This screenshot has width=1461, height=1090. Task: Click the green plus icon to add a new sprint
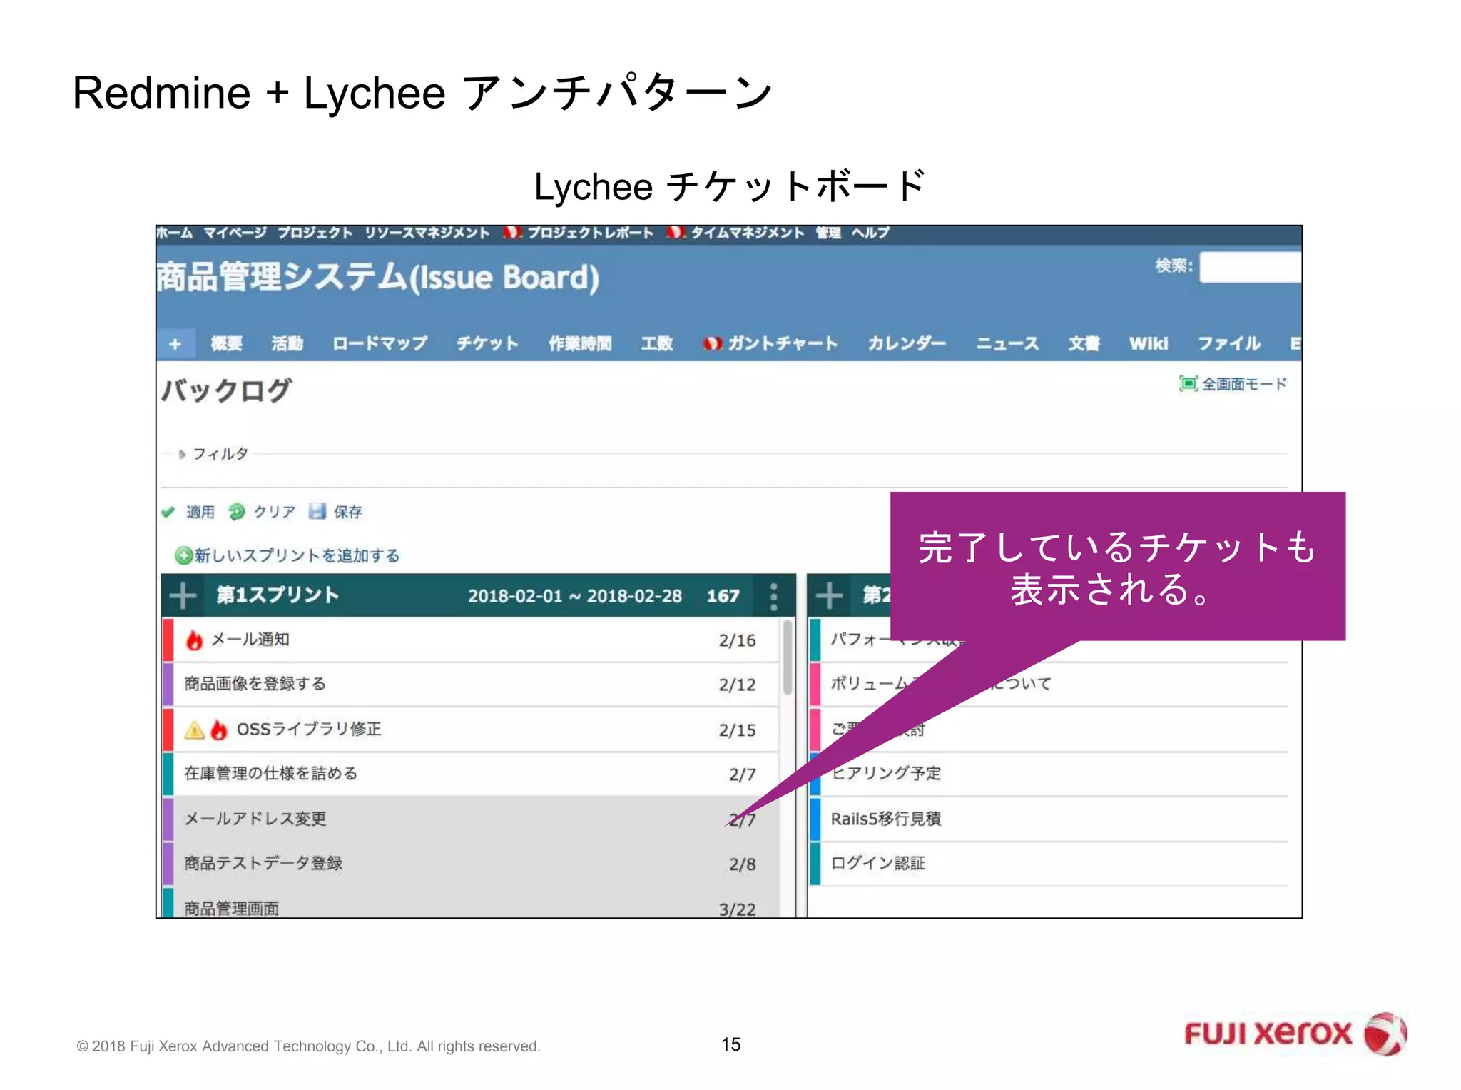coord(183,555)
